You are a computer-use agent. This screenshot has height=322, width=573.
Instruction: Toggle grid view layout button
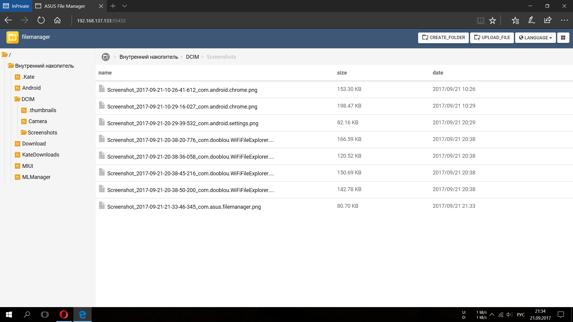pos(563,38)
